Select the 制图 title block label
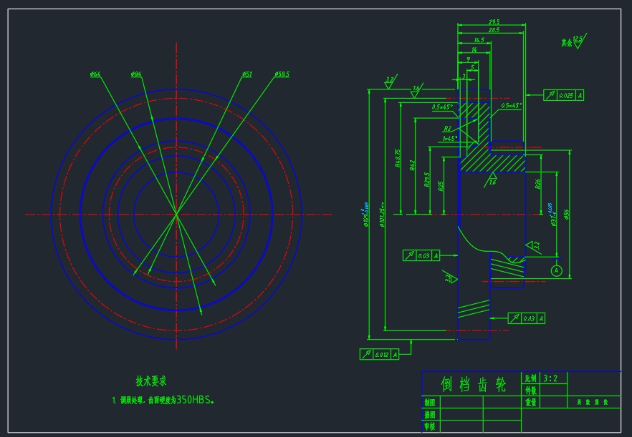This screenshot has height=437, width=632. (431, 402)
